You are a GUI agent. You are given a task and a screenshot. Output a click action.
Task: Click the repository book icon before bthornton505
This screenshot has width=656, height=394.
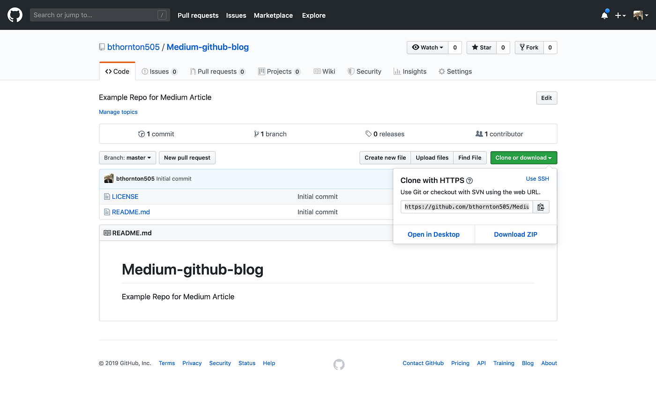[102, 47]
